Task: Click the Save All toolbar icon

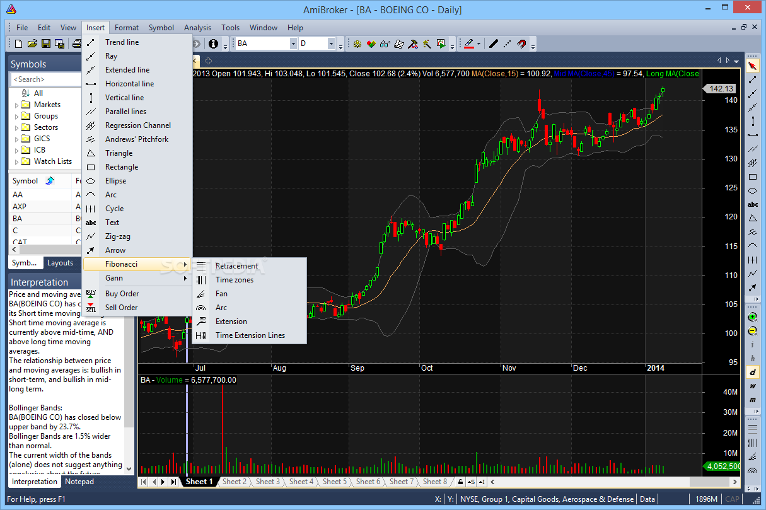Action: (60, 43)
